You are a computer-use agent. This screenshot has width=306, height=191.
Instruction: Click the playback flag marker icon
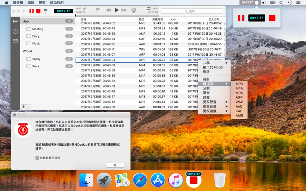tap(98, 10)
